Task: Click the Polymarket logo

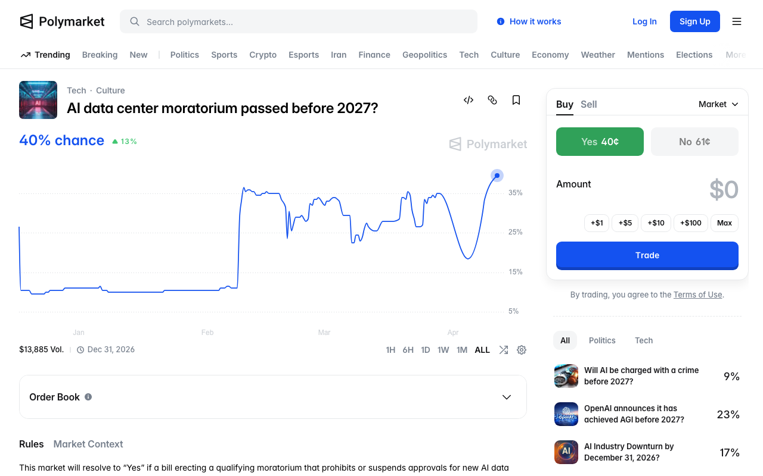Action: [62, 21]
